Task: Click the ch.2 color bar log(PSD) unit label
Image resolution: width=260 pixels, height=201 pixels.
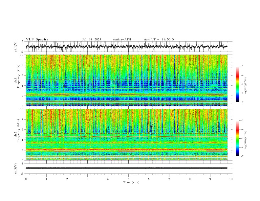Action: 246,140
